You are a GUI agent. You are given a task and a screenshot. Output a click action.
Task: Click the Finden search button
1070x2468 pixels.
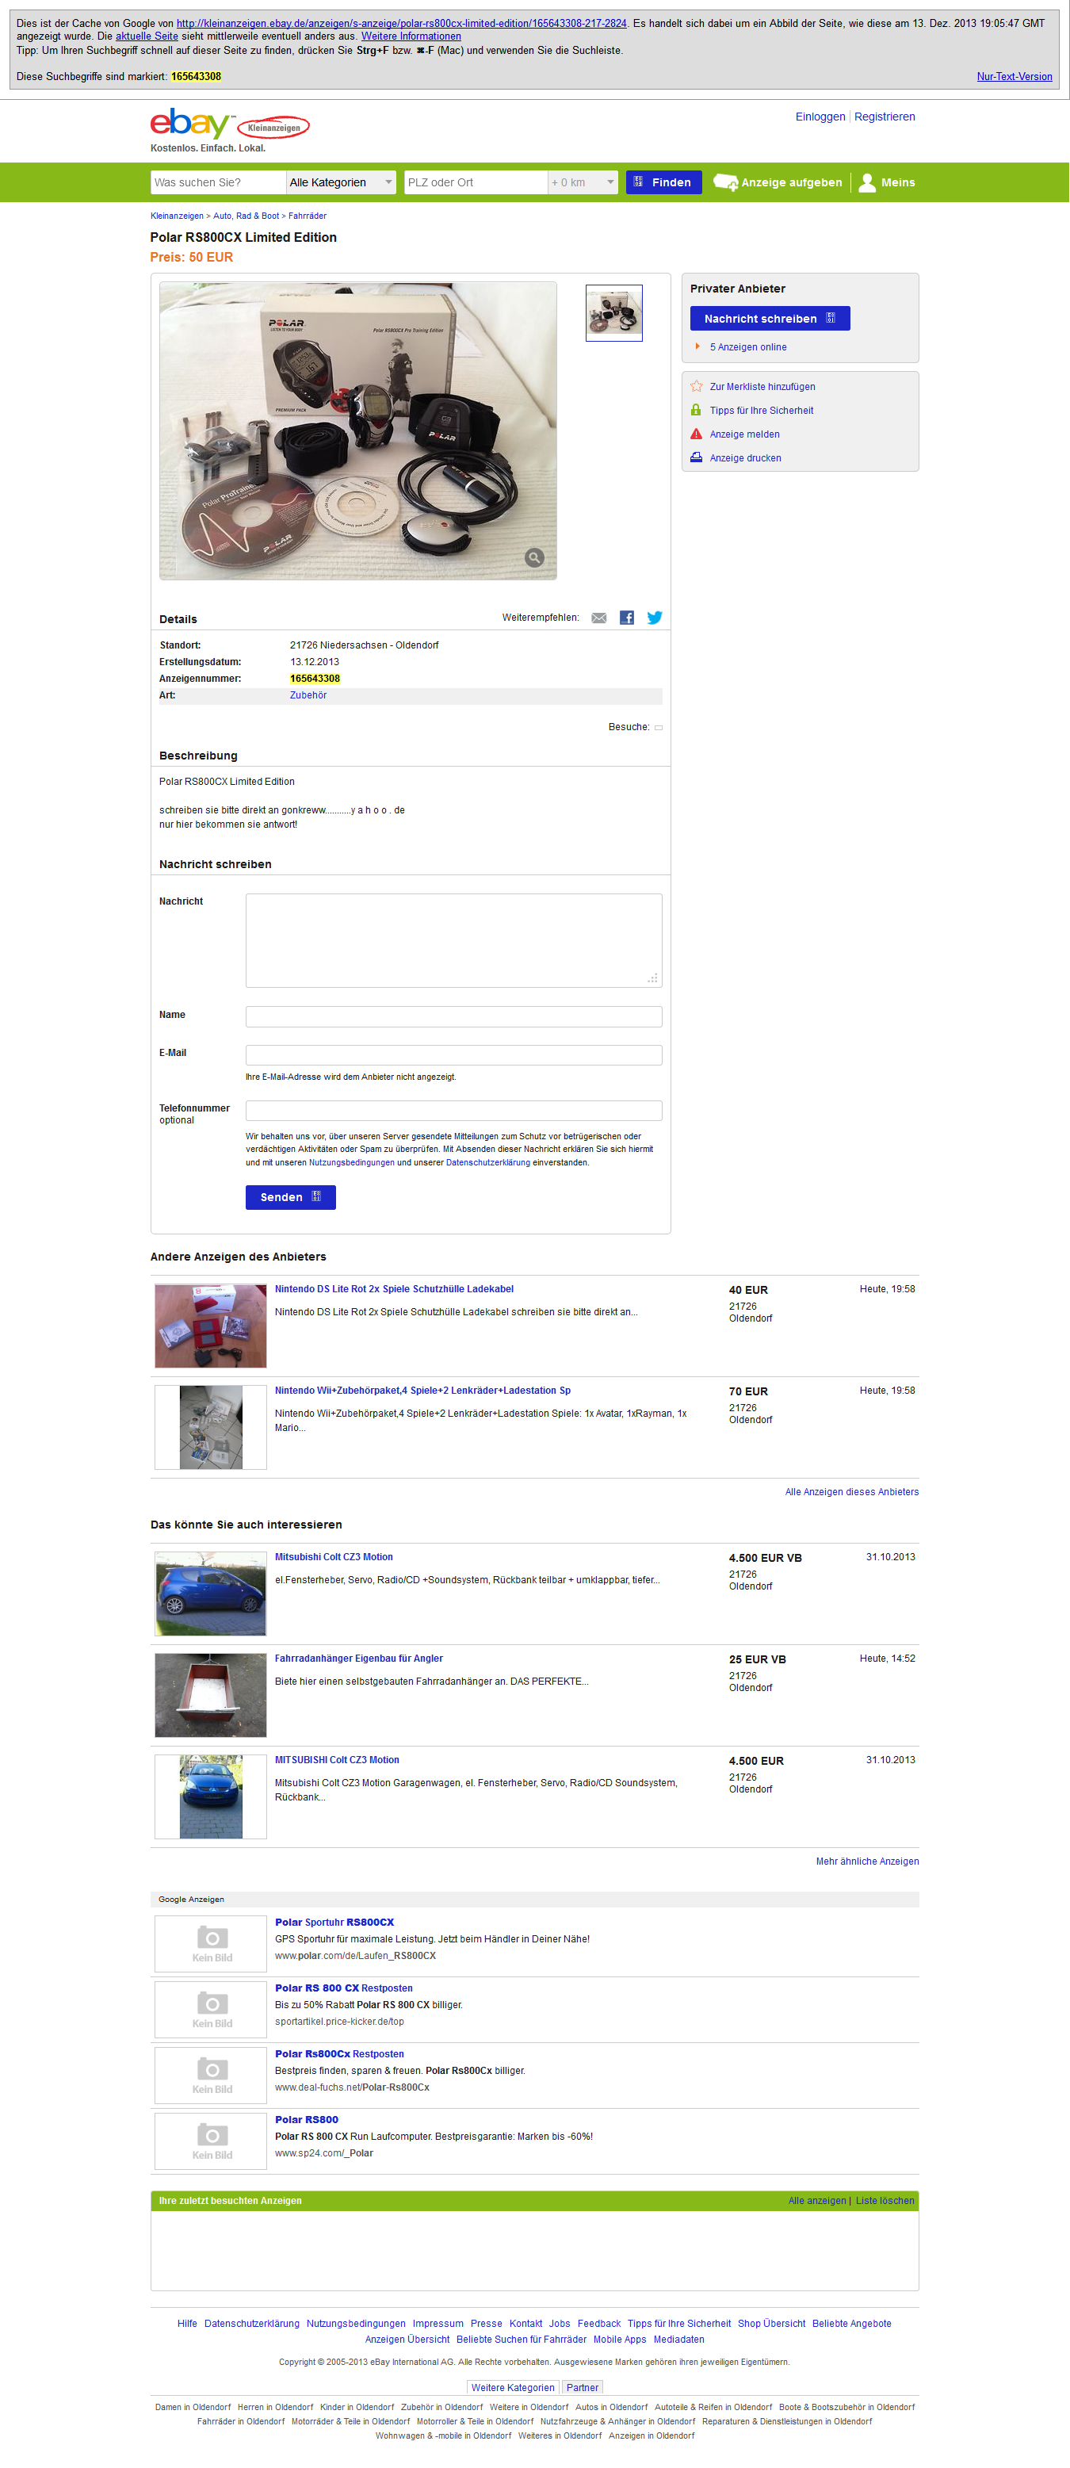[x=664, y=182]
